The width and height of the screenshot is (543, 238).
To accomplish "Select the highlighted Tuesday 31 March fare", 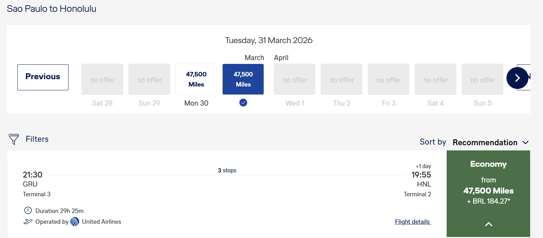I will point(243,79).
